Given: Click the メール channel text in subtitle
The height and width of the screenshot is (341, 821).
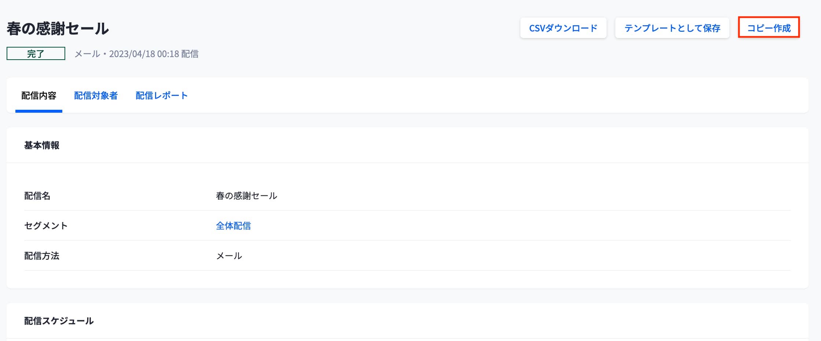Looking at the screenshot, I should coord(87,54).
